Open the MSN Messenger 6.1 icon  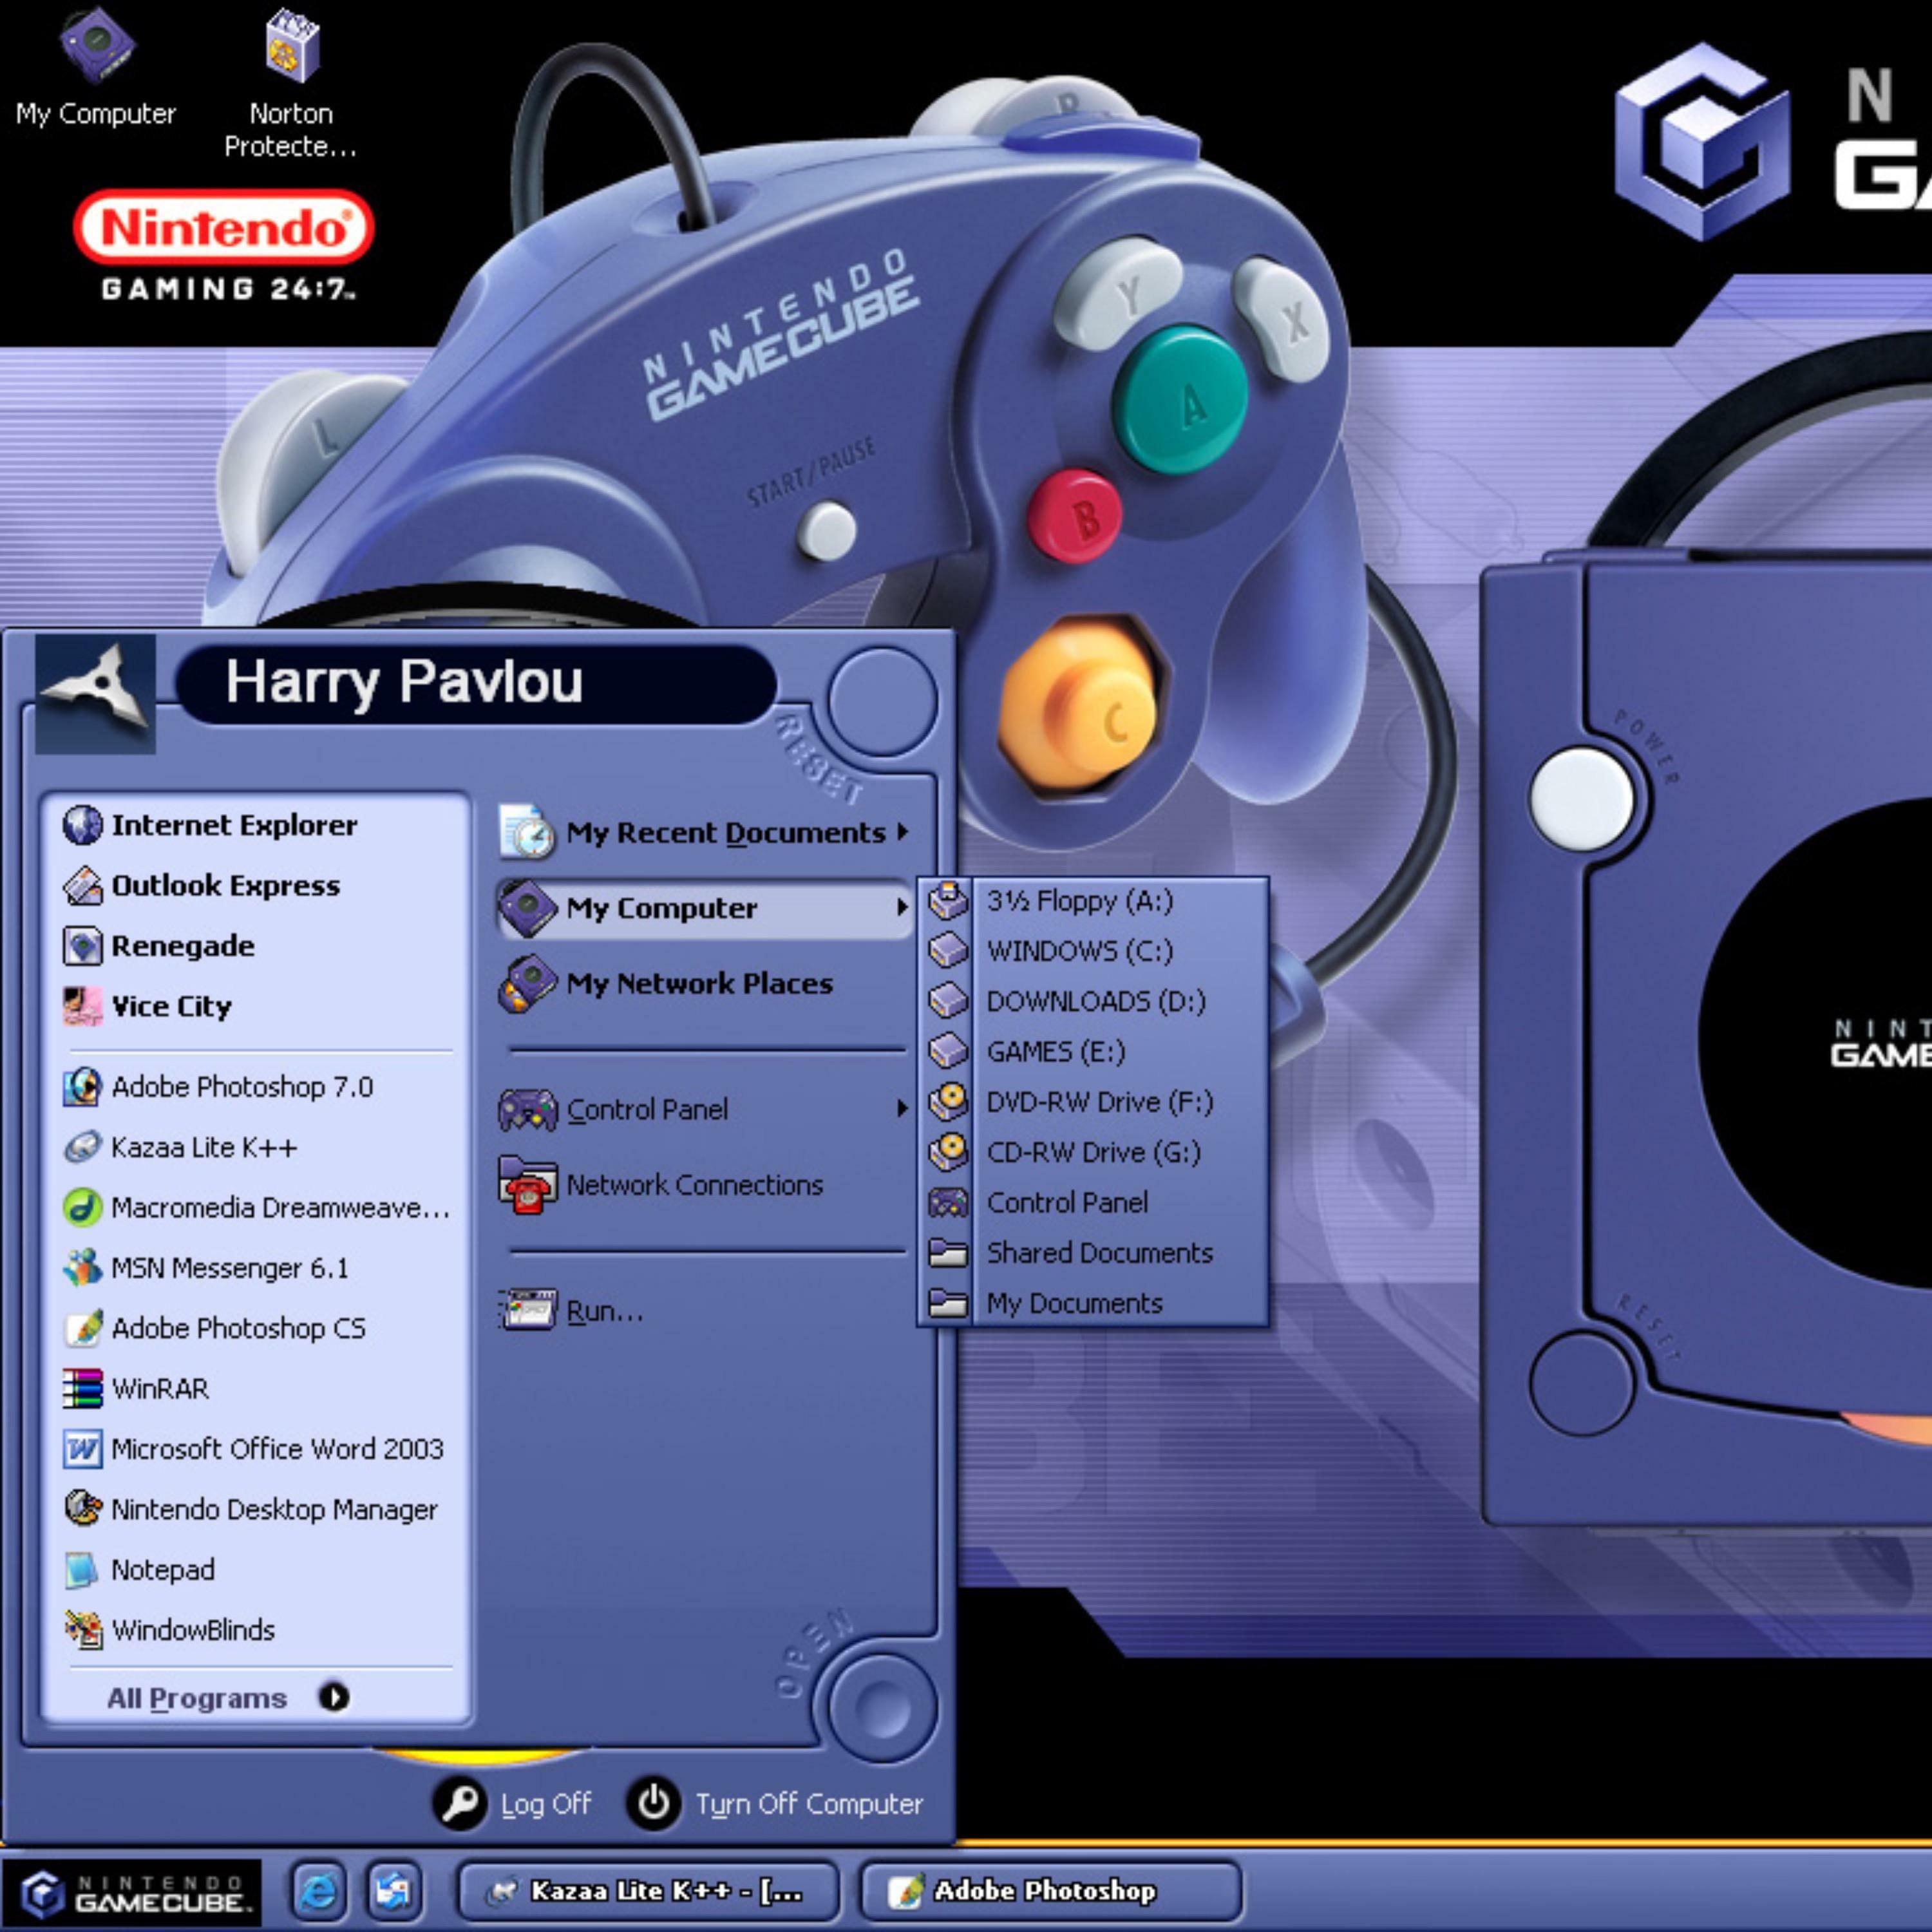coord(83,1268)
